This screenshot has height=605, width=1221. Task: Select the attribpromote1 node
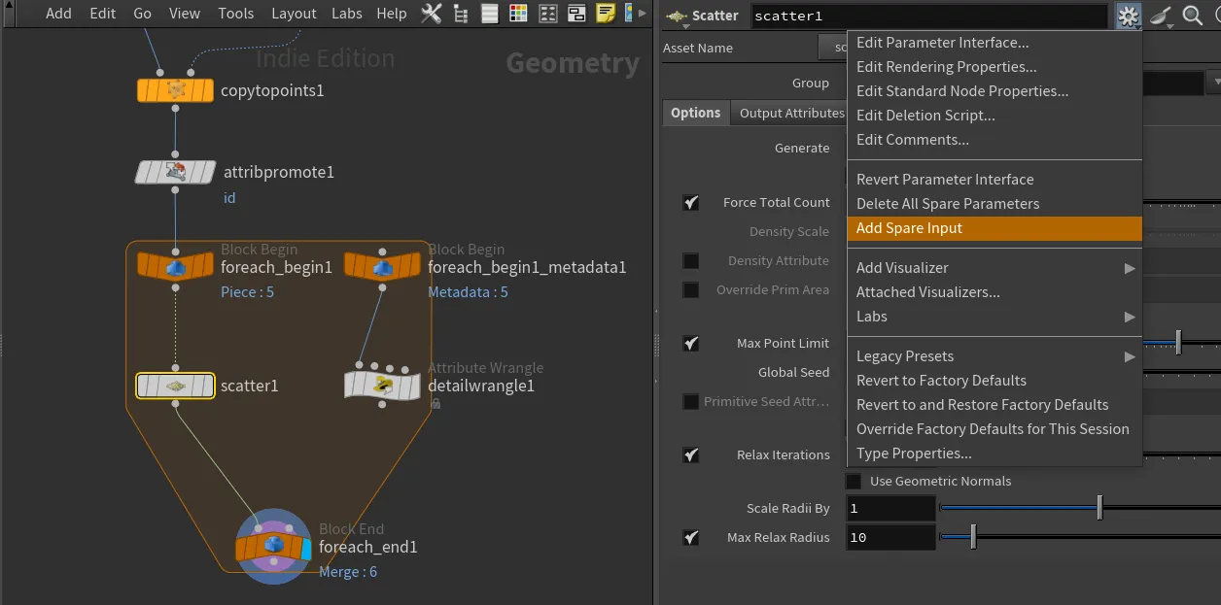175,172
